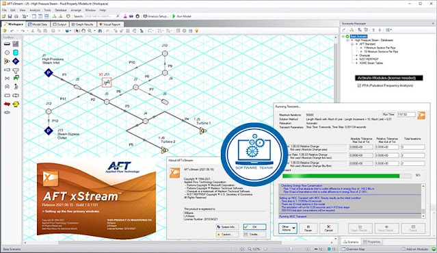
Task: Open the Database menu
Action: (x=60, y=10)
